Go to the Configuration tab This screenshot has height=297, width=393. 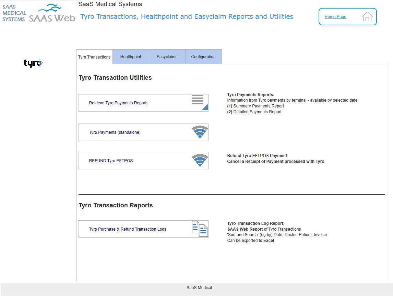(203, 57)
